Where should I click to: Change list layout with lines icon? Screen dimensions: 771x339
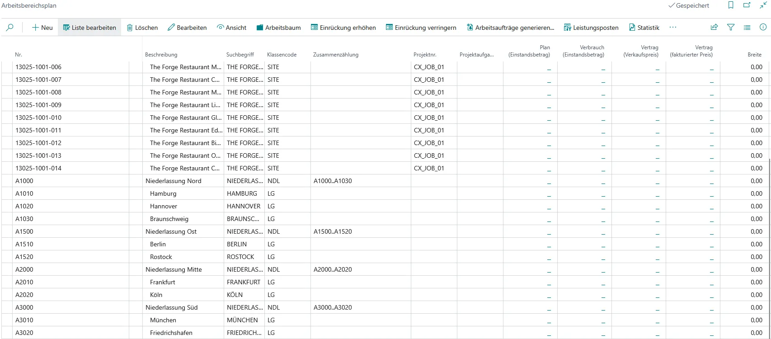click(747, 28)
